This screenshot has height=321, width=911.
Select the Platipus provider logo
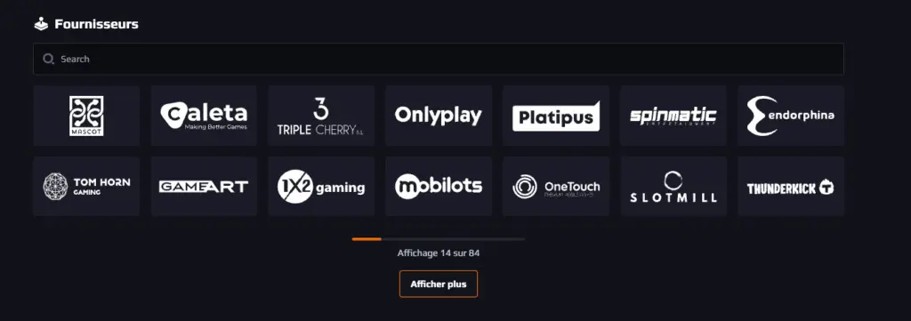(x=556, y=116)
